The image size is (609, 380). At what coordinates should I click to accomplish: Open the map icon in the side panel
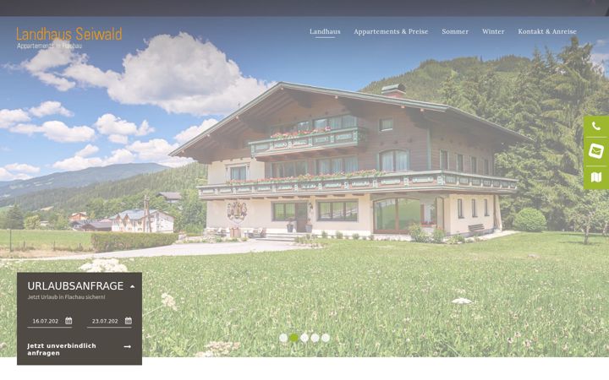click(x=595, y=177)
